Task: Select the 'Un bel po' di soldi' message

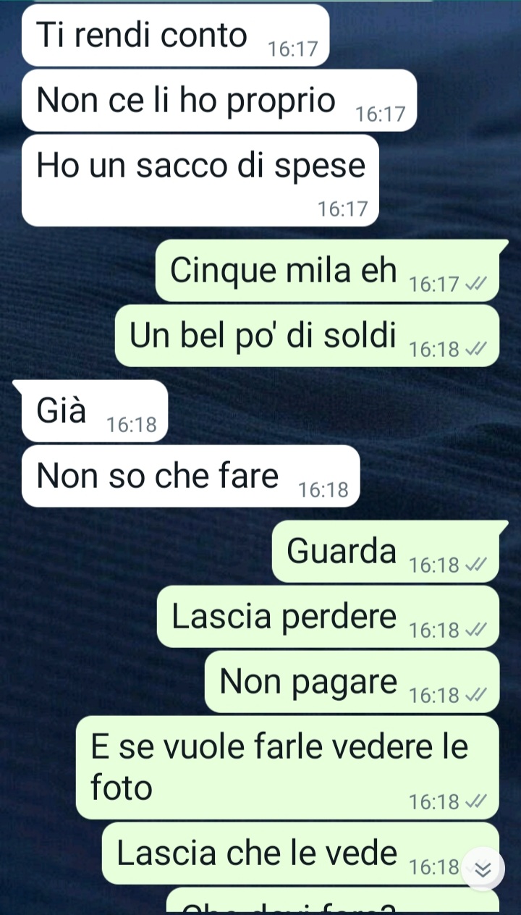Action: [307, 336]
